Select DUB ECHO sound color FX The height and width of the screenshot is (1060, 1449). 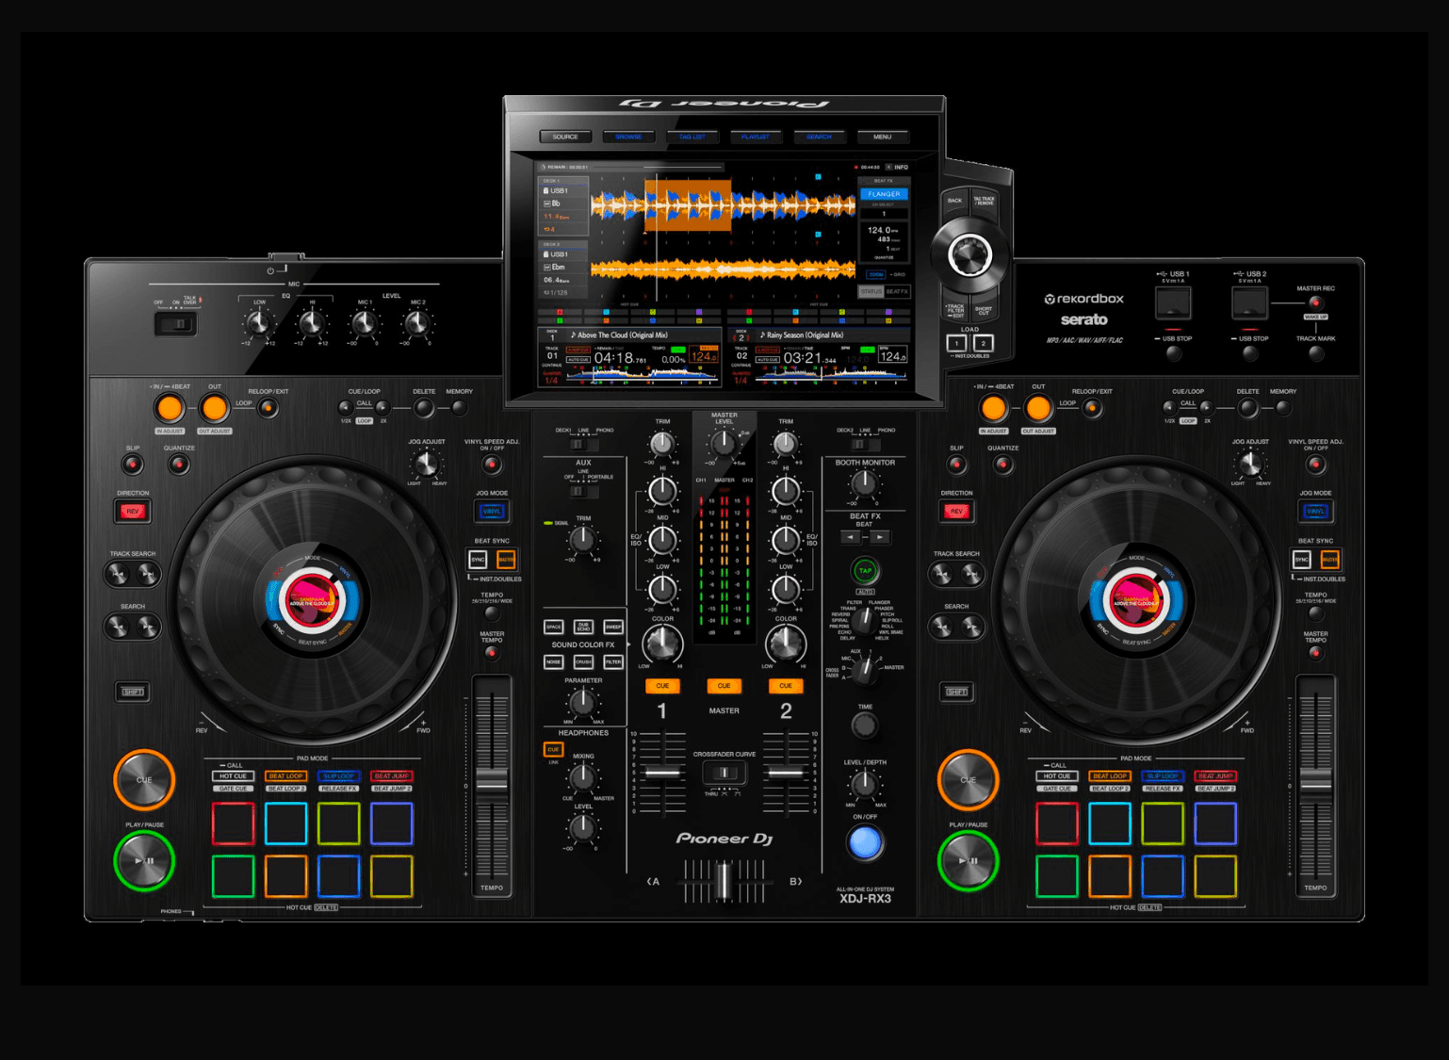click(583, 627)
